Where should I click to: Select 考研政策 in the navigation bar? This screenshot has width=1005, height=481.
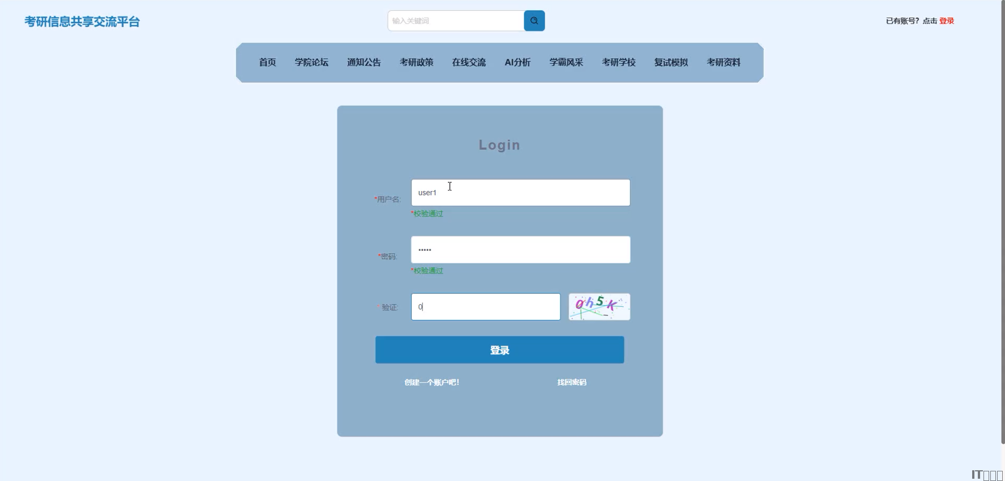(x=416, y=62)
